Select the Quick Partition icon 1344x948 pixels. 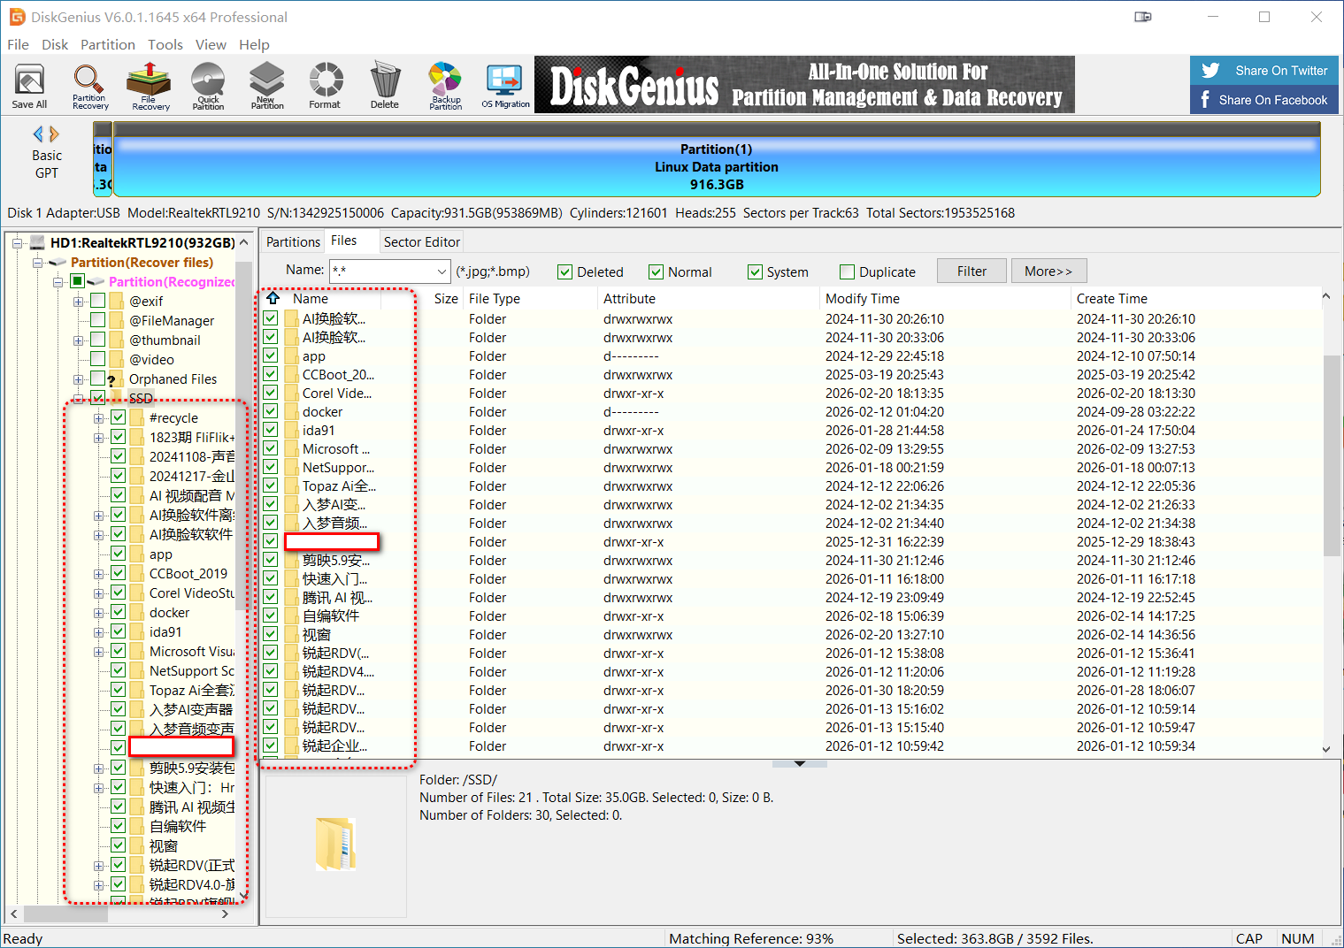(208, 86)
